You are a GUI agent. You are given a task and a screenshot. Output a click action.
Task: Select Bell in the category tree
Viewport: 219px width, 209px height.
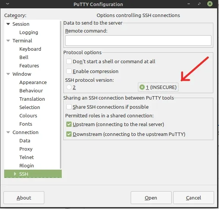click(24, 58)
